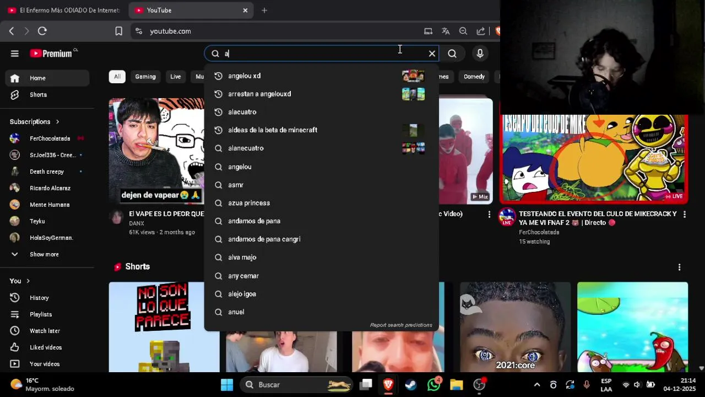Open SrJoel336 subscription channel
The height and width of the screenshot is (397, 705).
point(47,155)
